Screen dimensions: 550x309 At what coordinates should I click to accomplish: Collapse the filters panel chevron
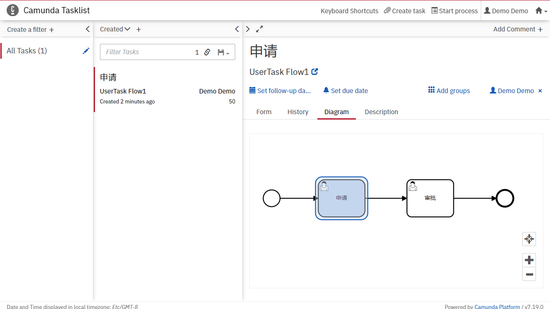88,29
